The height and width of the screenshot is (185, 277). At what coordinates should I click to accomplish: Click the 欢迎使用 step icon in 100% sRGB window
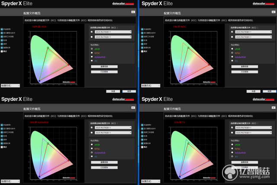(2, 29)
